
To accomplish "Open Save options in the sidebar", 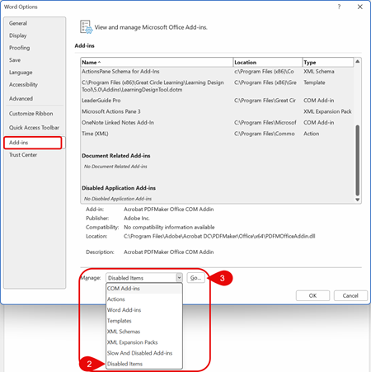I will click(15, 60).
